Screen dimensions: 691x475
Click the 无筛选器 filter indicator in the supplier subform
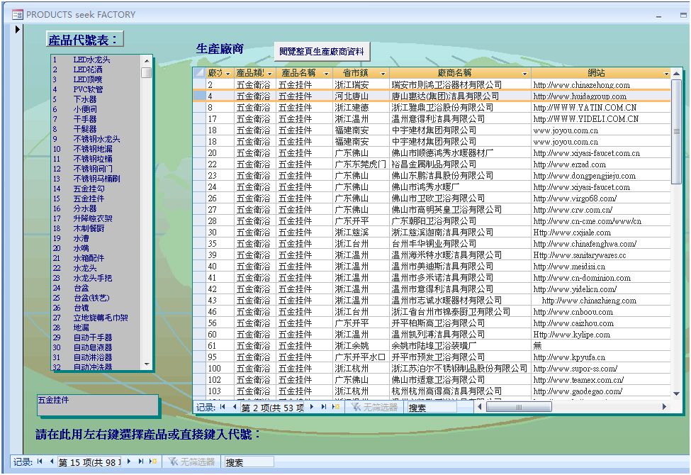pos(374,407)
